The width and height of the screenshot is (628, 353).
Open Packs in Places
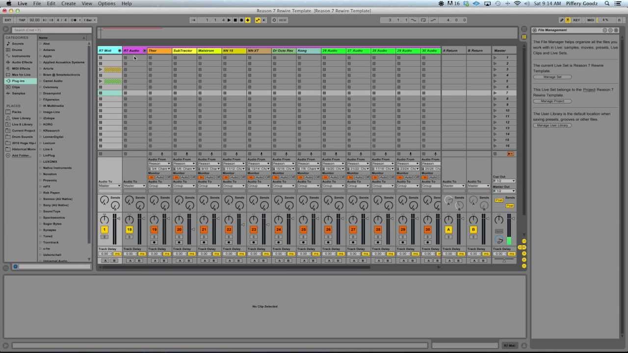click(x=17, y=112)
